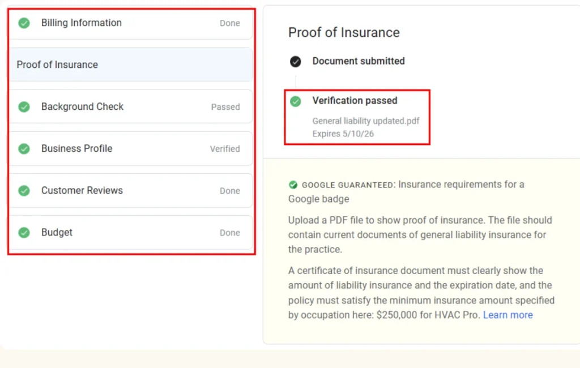The image size is (580, 368).
Task: Click the Proof of Insurance panel heading
Action: pos(344,33)
